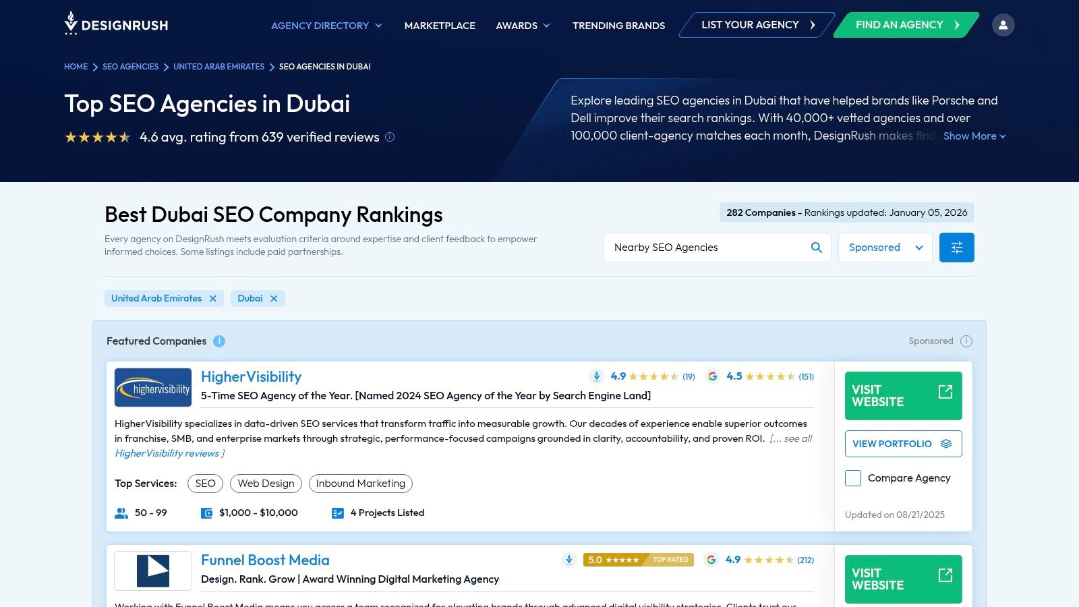Open the Sponsored sort dropdown

click(x=885, y=248)
